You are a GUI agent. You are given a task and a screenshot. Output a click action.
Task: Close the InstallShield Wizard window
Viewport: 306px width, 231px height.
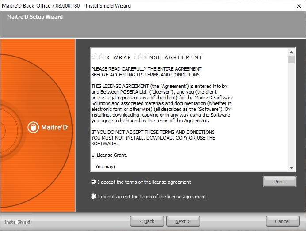tap(299, 6)
